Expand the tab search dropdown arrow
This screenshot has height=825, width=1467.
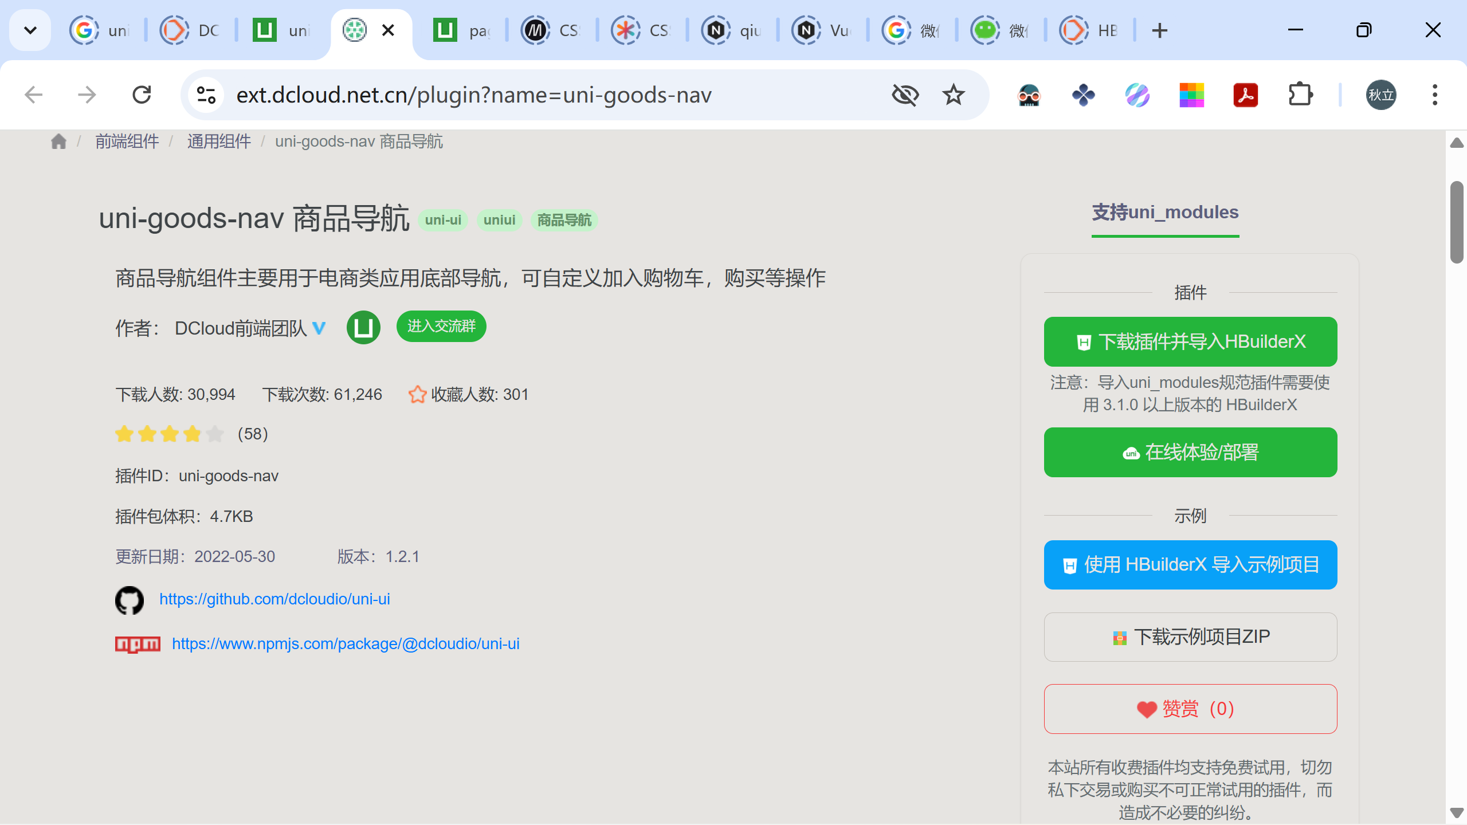tap(30, 30)
